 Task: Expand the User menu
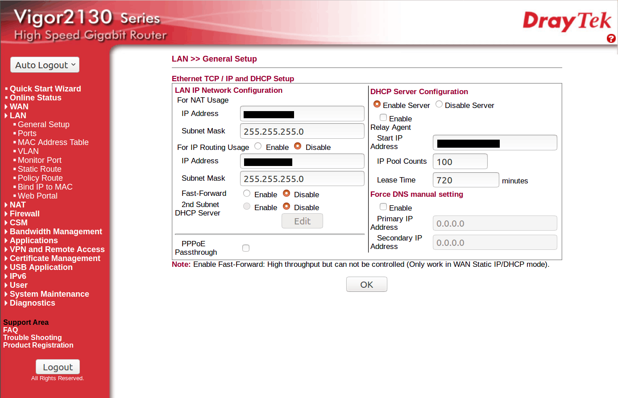coord(19,285)
